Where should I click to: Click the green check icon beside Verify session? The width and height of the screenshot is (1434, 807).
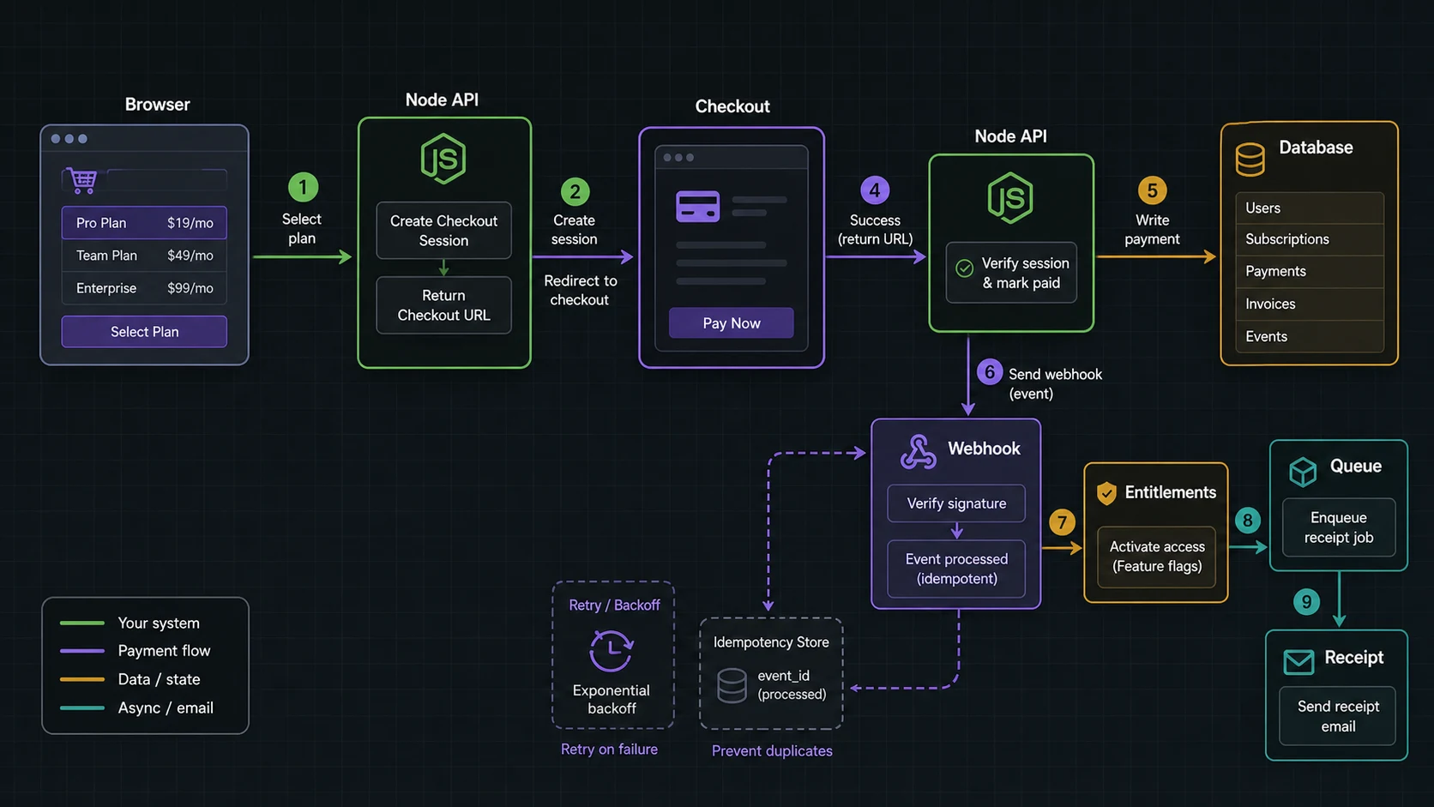tap(965, 268)
